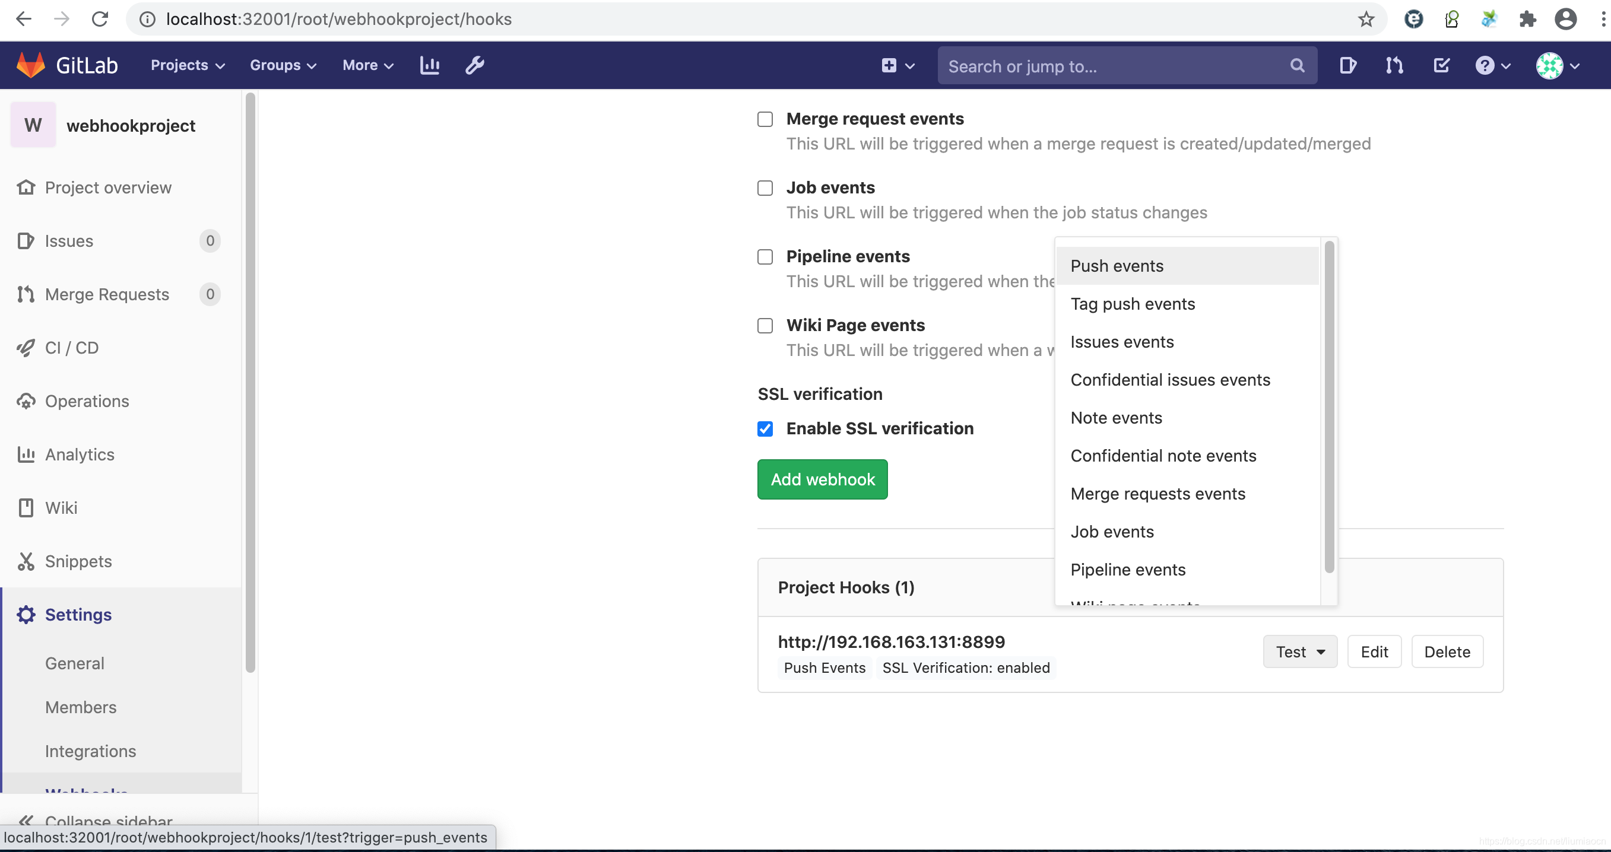The image size is (1611, 852).
Task: Check the Pipeline events checkbox
Action: [765, 257]
